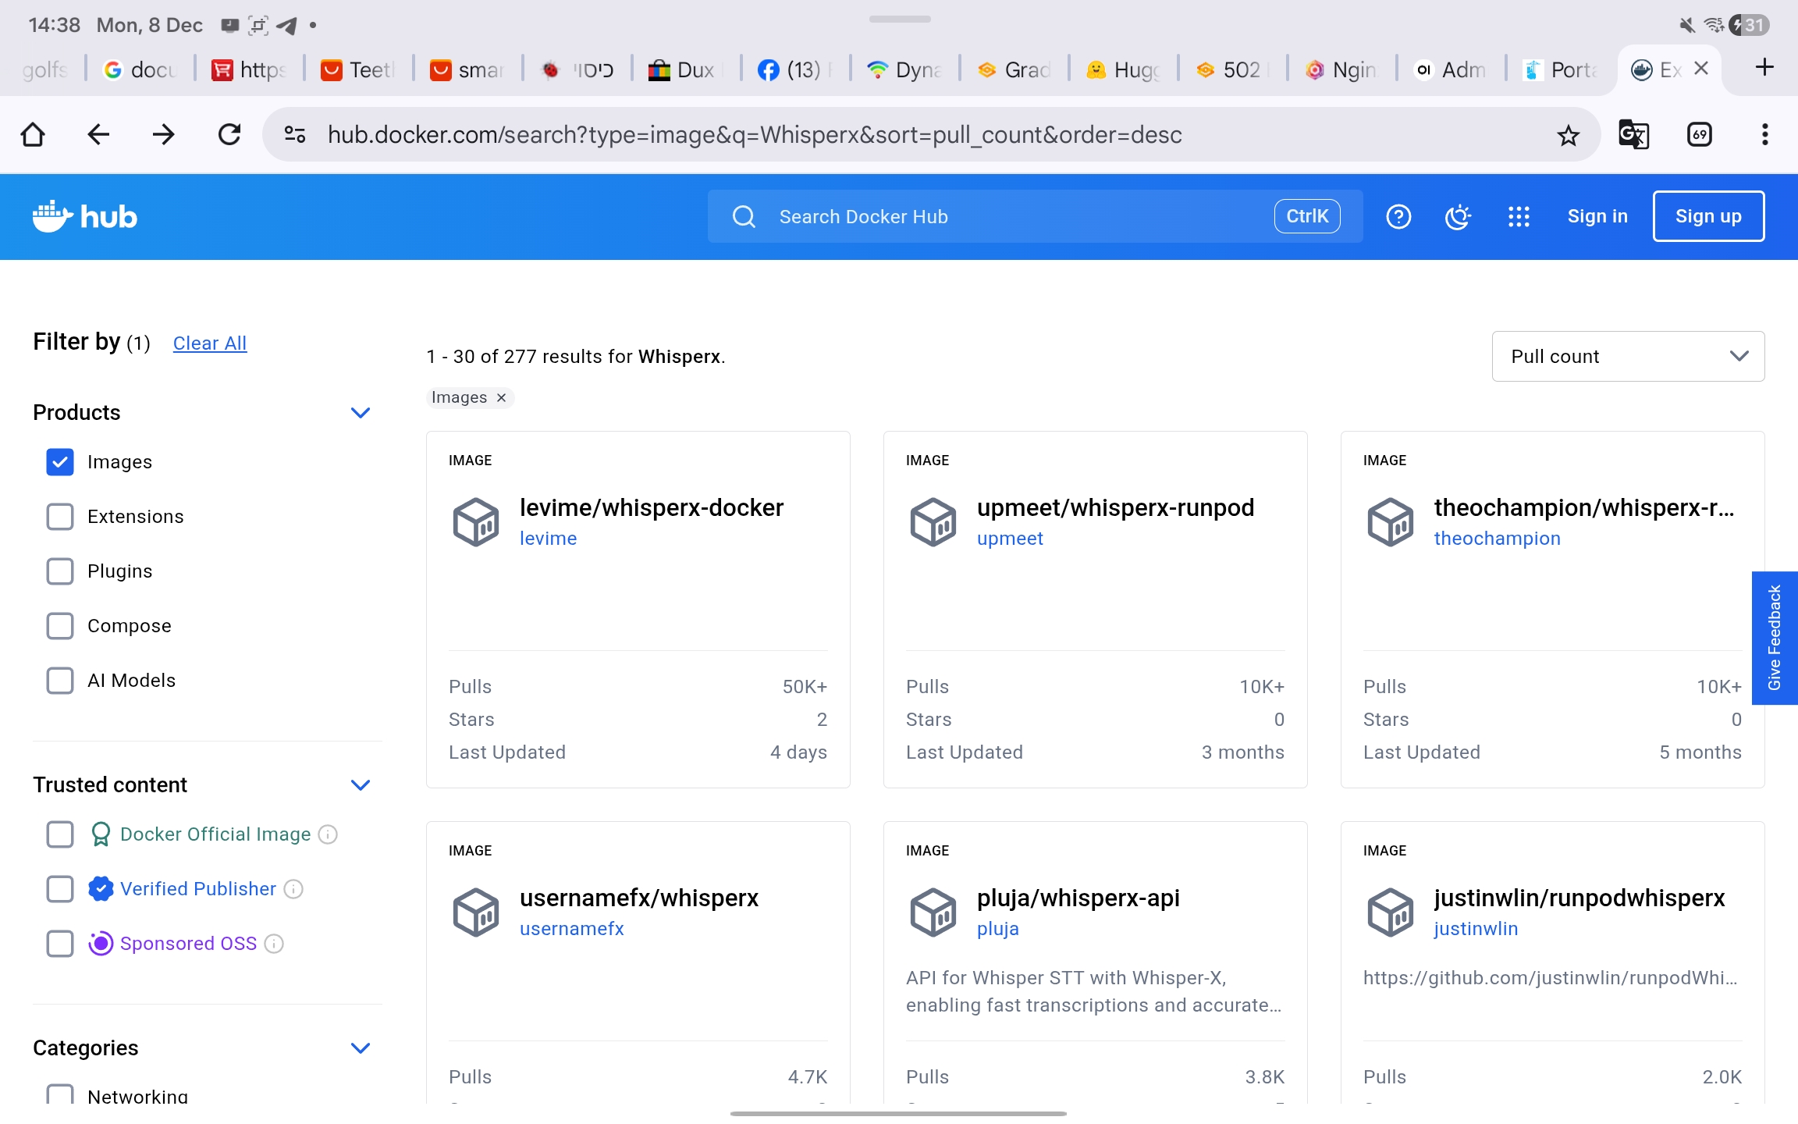1798x1124 pixels.
Task: Open the apps grid menu icon
Action: click(1518, 216)
